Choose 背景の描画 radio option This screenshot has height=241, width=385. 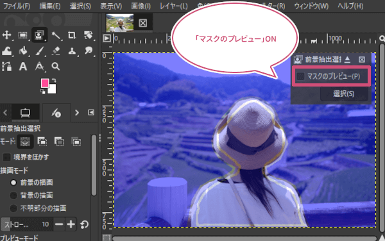[x=13, y=195]
